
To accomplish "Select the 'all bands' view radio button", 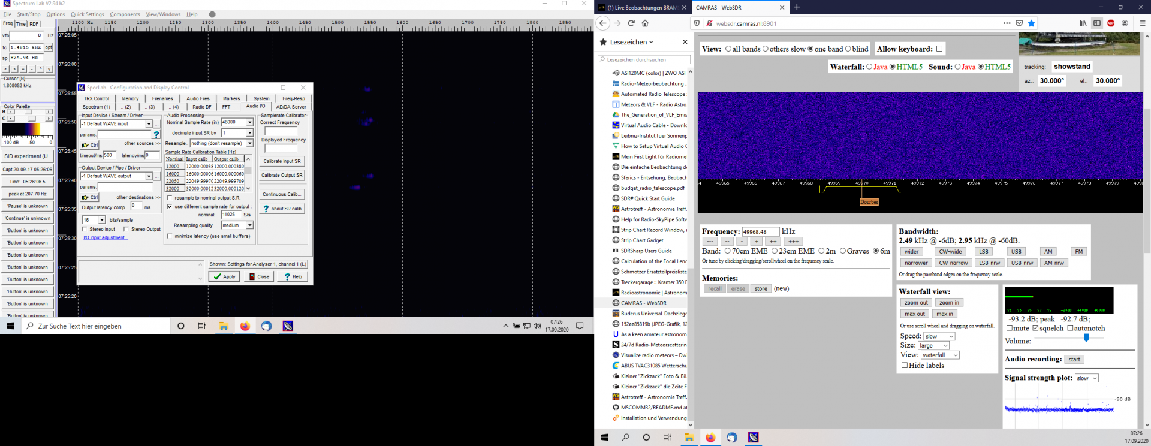I will click(x=728, y=49).
